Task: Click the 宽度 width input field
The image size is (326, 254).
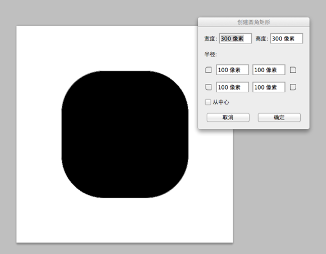Action: (236, 38)
